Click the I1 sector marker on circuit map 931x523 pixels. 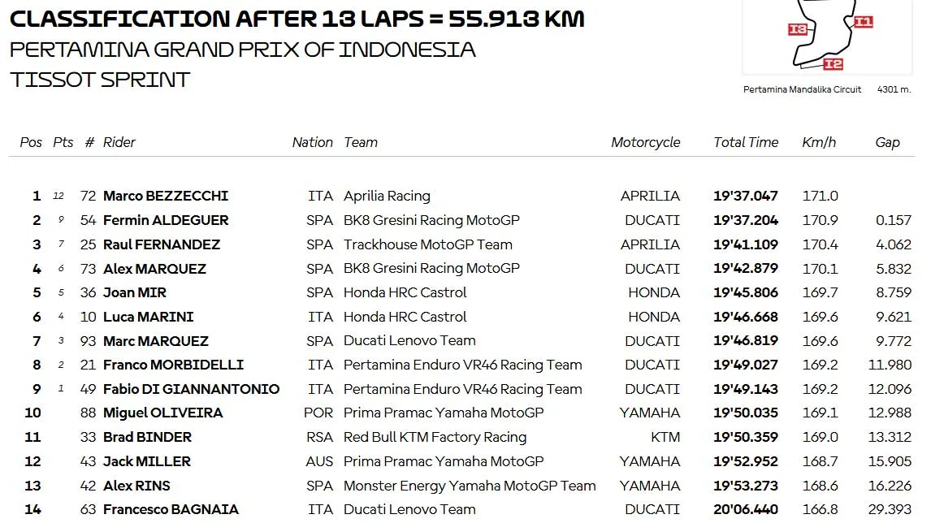pyautogui.click(x=863, y=22)
